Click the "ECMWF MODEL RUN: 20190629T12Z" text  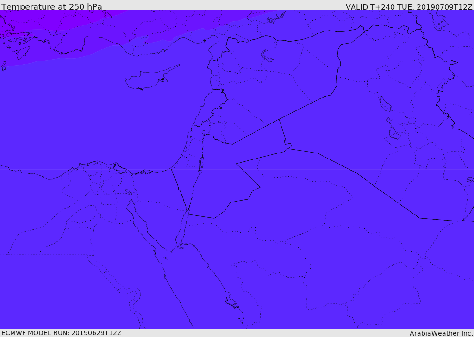(62, 333)
